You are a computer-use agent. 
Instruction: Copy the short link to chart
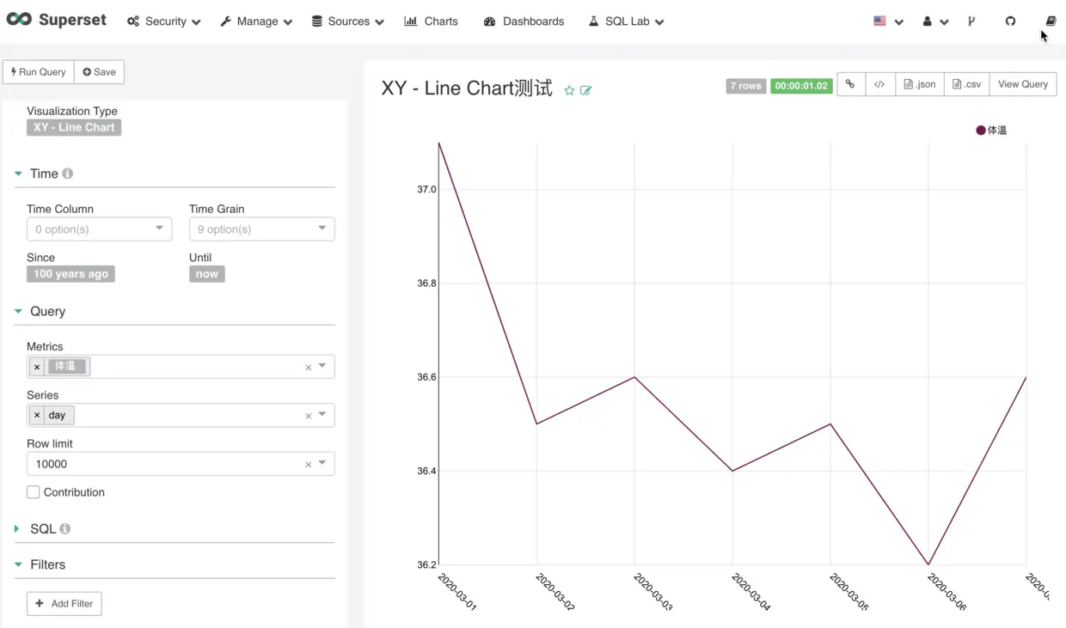[850, 84]
